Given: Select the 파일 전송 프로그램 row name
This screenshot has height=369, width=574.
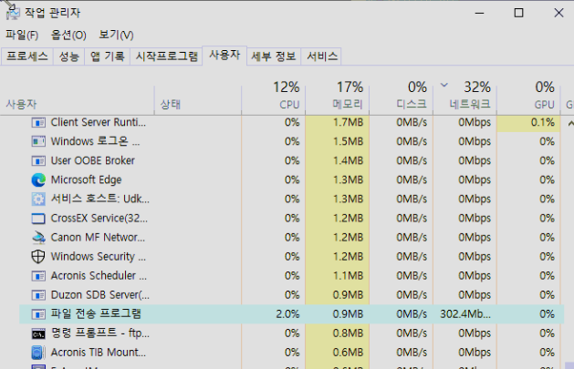Looking at the screenshot, I should point(96,314).
